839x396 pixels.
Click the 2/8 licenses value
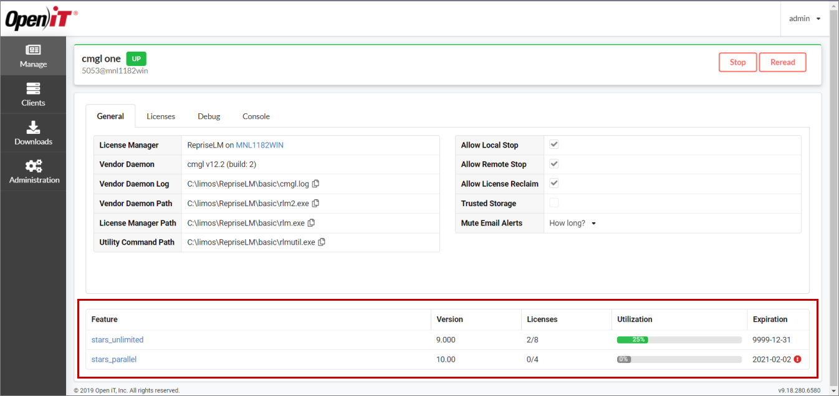(533, 340)
